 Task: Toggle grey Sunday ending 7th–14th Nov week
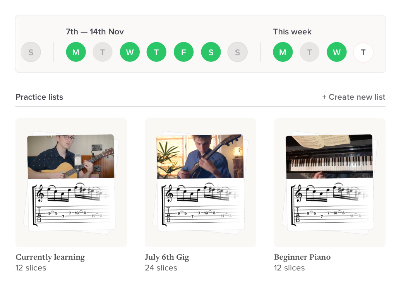pos(237,52)
